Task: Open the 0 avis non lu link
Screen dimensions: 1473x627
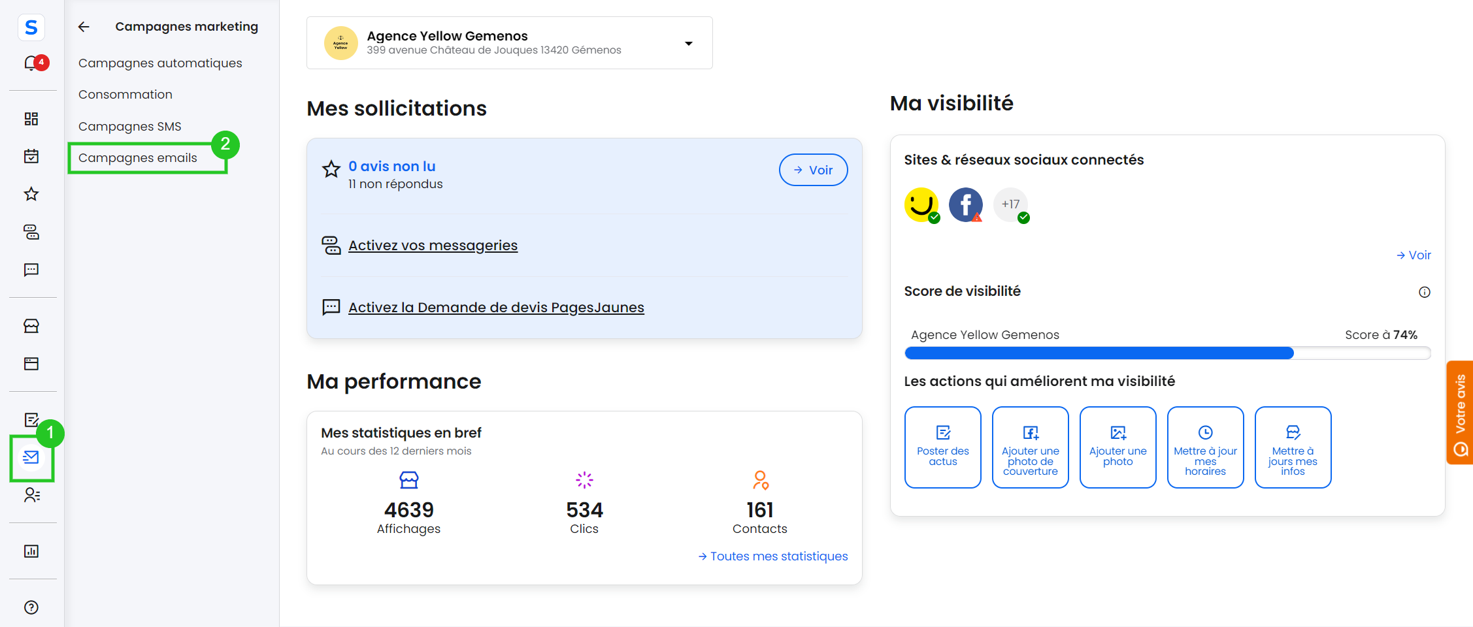Action: coord(392,167)
